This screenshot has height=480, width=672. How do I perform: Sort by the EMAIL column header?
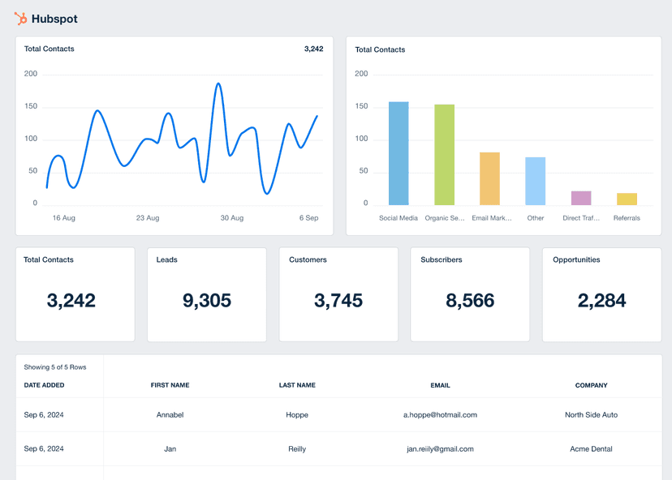(x=440, y=385)
